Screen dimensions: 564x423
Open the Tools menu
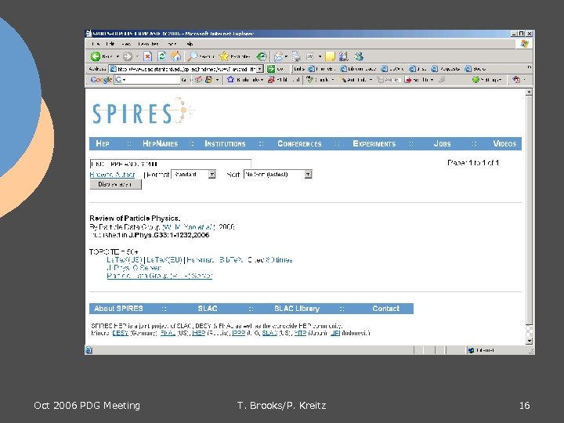pyautogui.click(x=172, y=44)
